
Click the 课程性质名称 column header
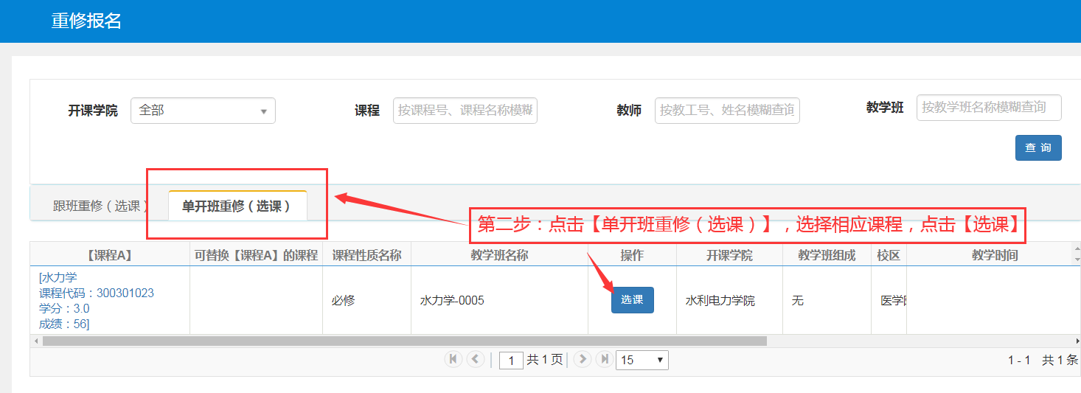[366, 256]
